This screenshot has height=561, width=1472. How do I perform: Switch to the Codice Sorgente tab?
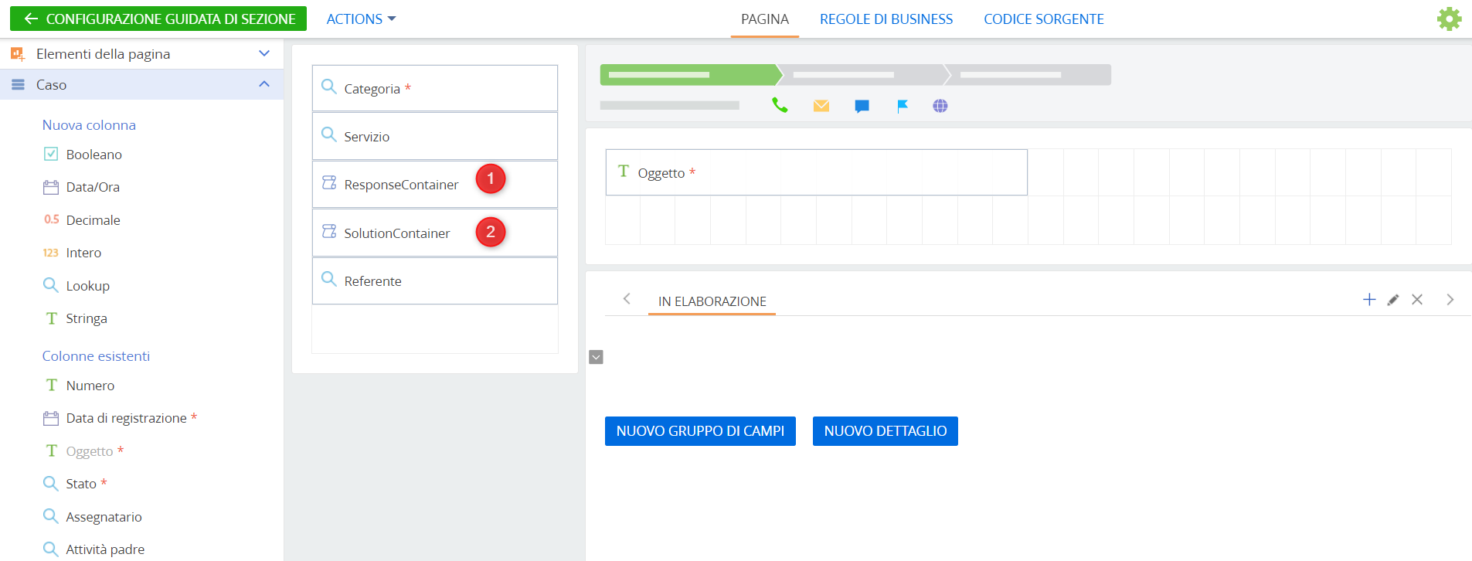(x=1044, y=19)
